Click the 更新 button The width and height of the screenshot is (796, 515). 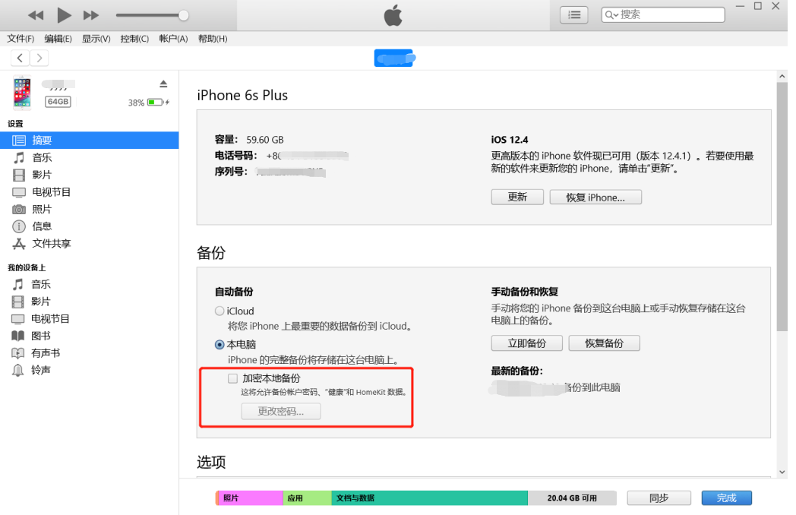point(517,197)
